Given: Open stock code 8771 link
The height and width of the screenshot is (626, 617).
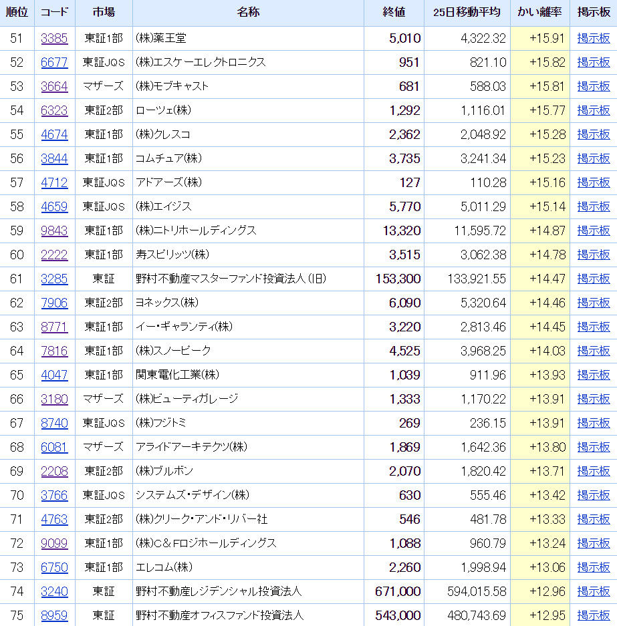Looking at the screenshot, I should (x=54, y=327).
